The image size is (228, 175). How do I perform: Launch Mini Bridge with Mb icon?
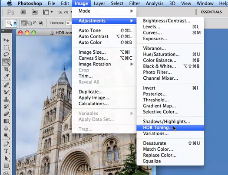[34, 12]
